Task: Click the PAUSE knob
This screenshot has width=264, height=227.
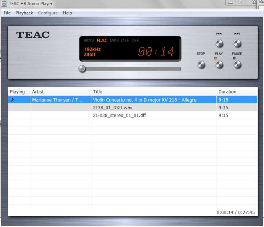Action: point(237,65)
